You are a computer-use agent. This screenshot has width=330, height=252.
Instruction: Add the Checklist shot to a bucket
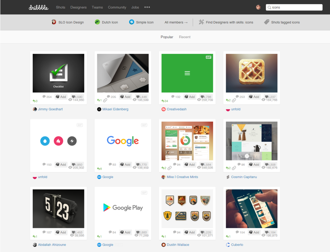[61, 97]
